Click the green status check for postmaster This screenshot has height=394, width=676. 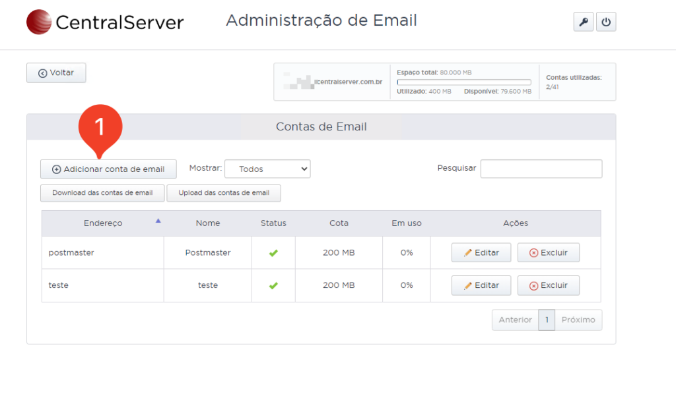tap(273, 252)
